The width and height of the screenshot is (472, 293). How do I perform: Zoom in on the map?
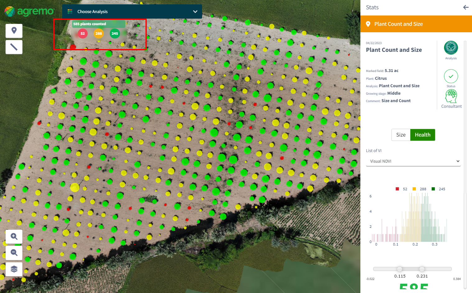pos(14,237)
